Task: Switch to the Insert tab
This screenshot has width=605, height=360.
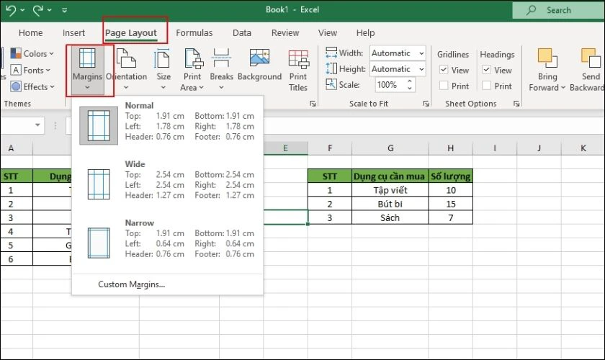Action: point(73,33)
